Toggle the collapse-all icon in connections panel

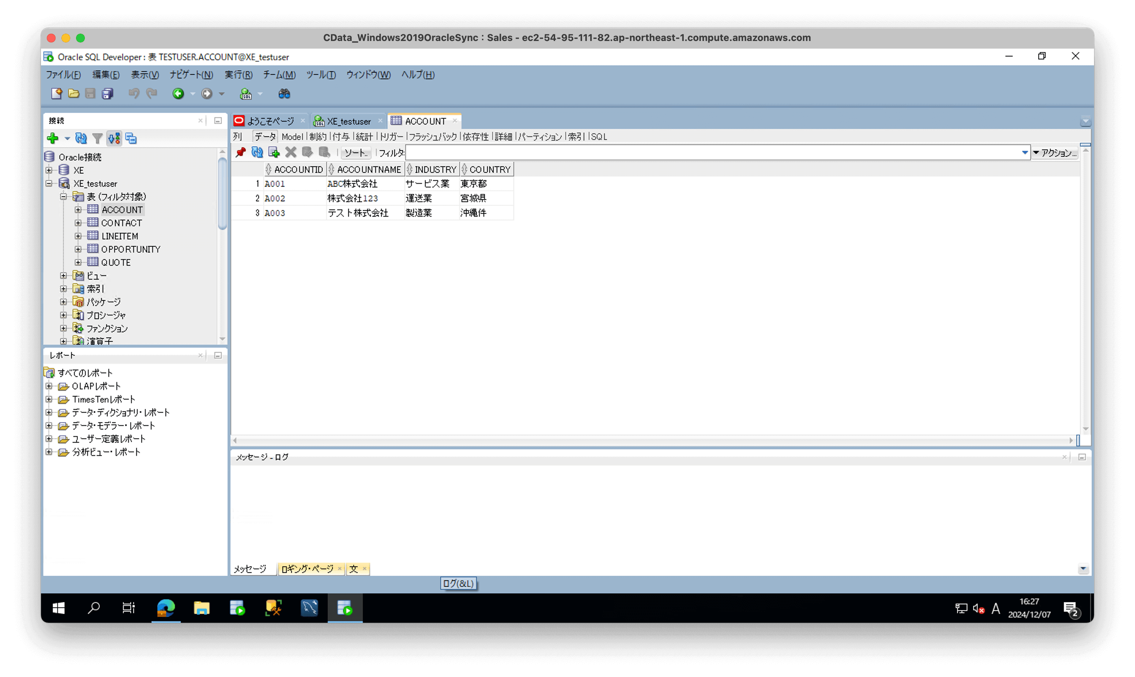pyautogui.click(x=131, y=138)
